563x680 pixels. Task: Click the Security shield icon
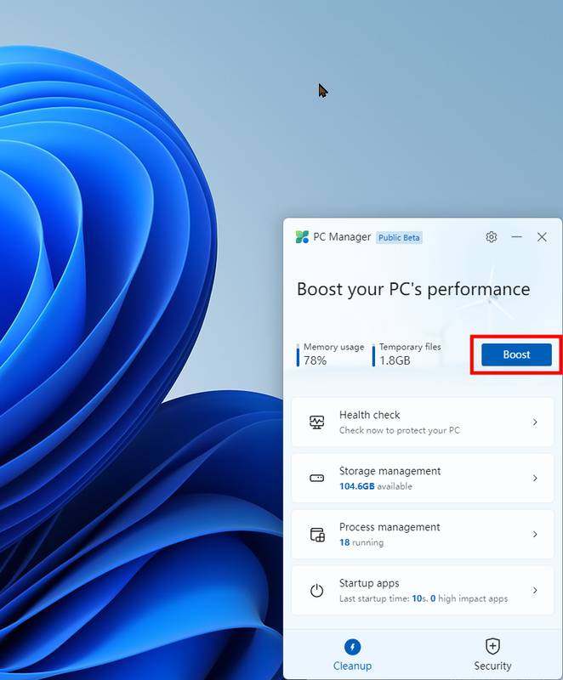(492, 646)
